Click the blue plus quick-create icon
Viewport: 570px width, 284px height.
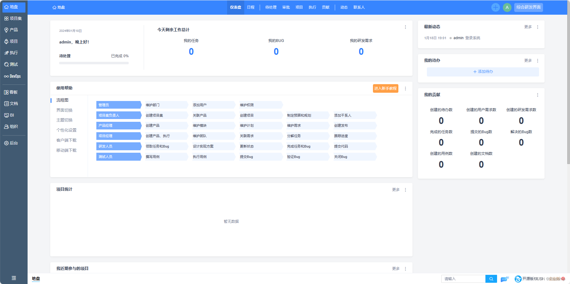click(496, 7)
